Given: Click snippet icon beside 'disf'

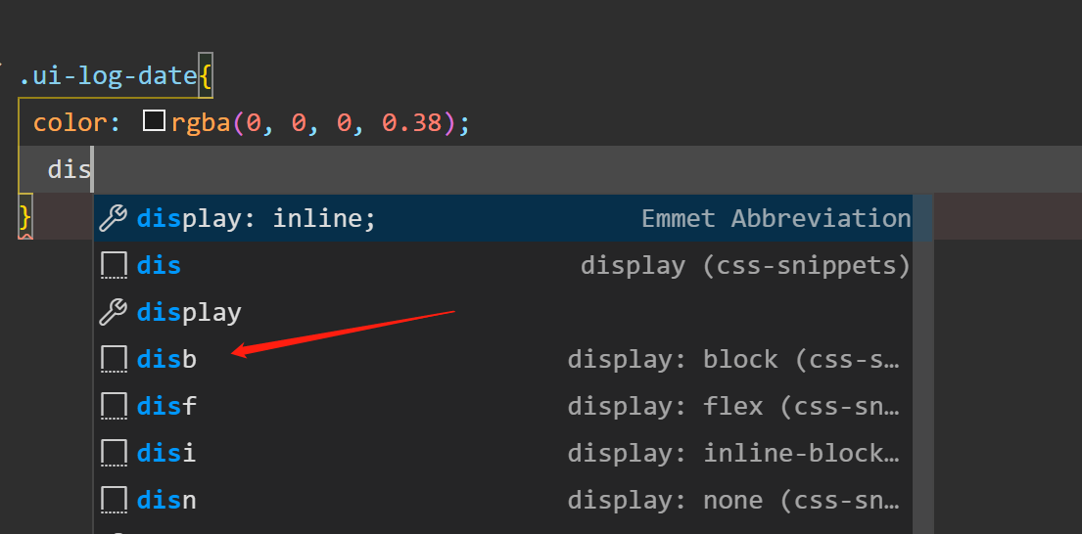Looking at the screenshot, I should [x=114, y=406].
